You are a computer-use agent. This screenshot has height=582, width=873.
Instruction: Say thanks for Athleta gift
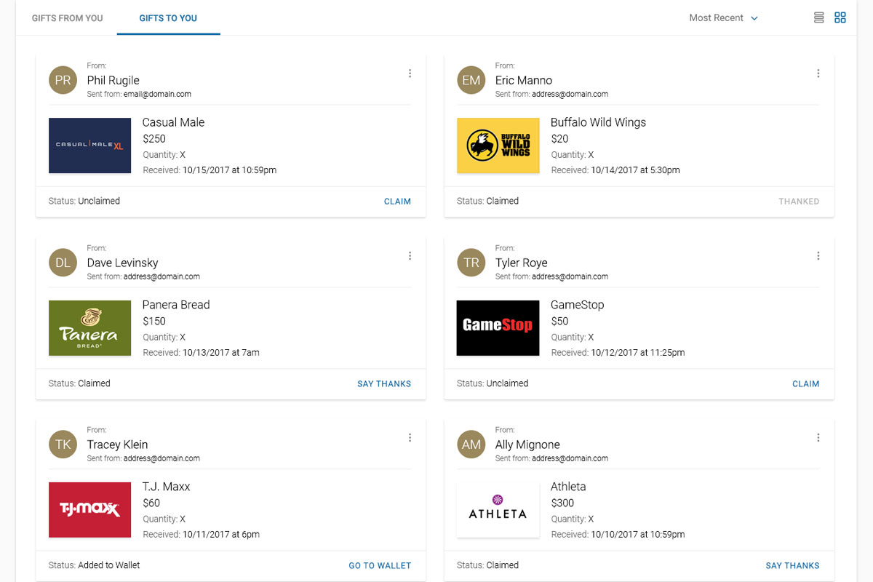coord(792,565)
